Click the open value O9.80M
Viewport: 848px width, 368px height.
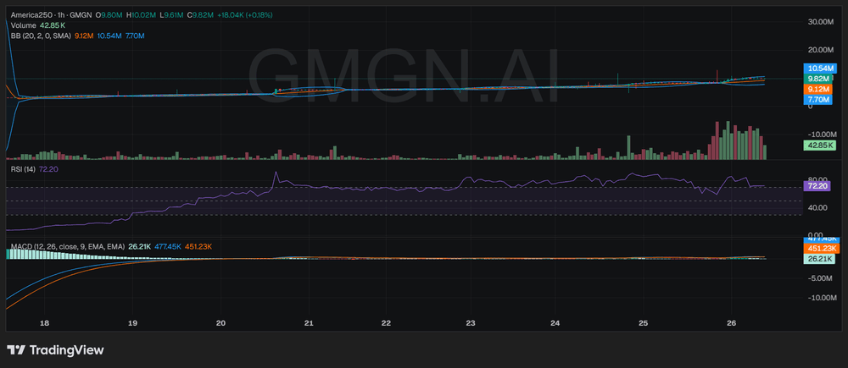coord(109,15)
